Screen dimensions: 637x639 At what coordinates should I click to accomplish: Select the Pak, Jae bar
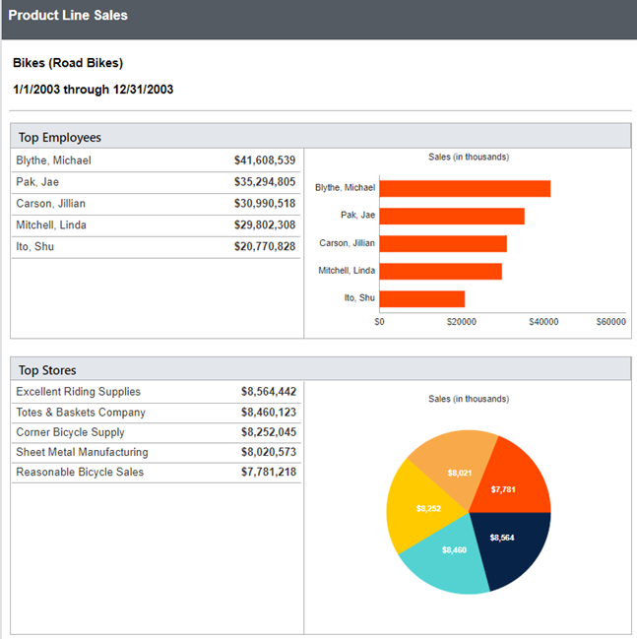[452, 216]
